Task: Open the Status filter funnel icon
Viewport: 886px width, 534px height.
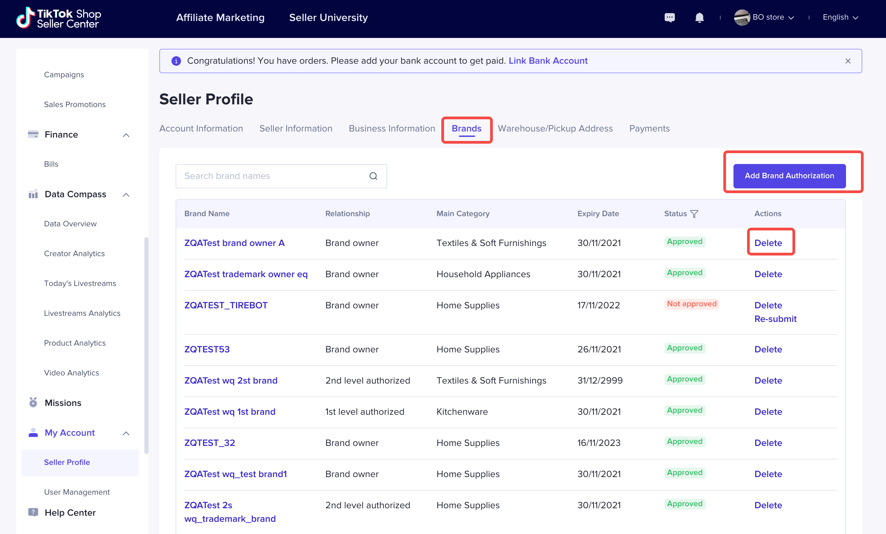Action: click(694, 214)
